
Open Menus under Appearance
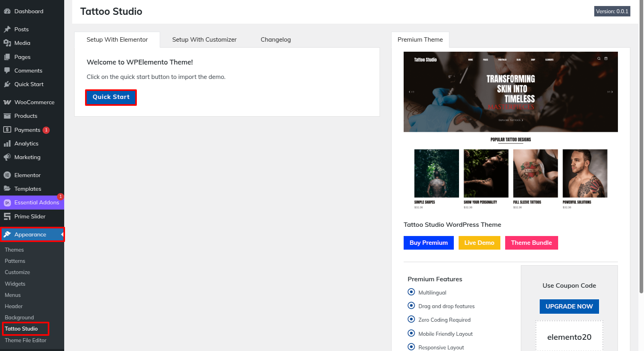(13, 295)
